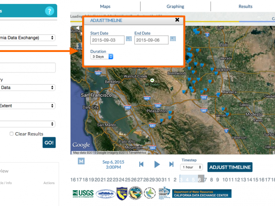Click the Actions column header
The height and width of the screenshot is (206, 275).
[x=49, y=183]
